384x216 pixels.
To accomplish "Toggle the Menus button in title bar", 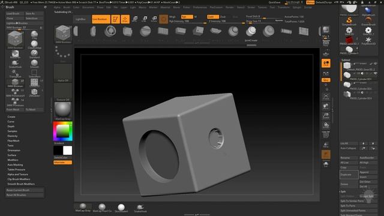I will [310, 2].
